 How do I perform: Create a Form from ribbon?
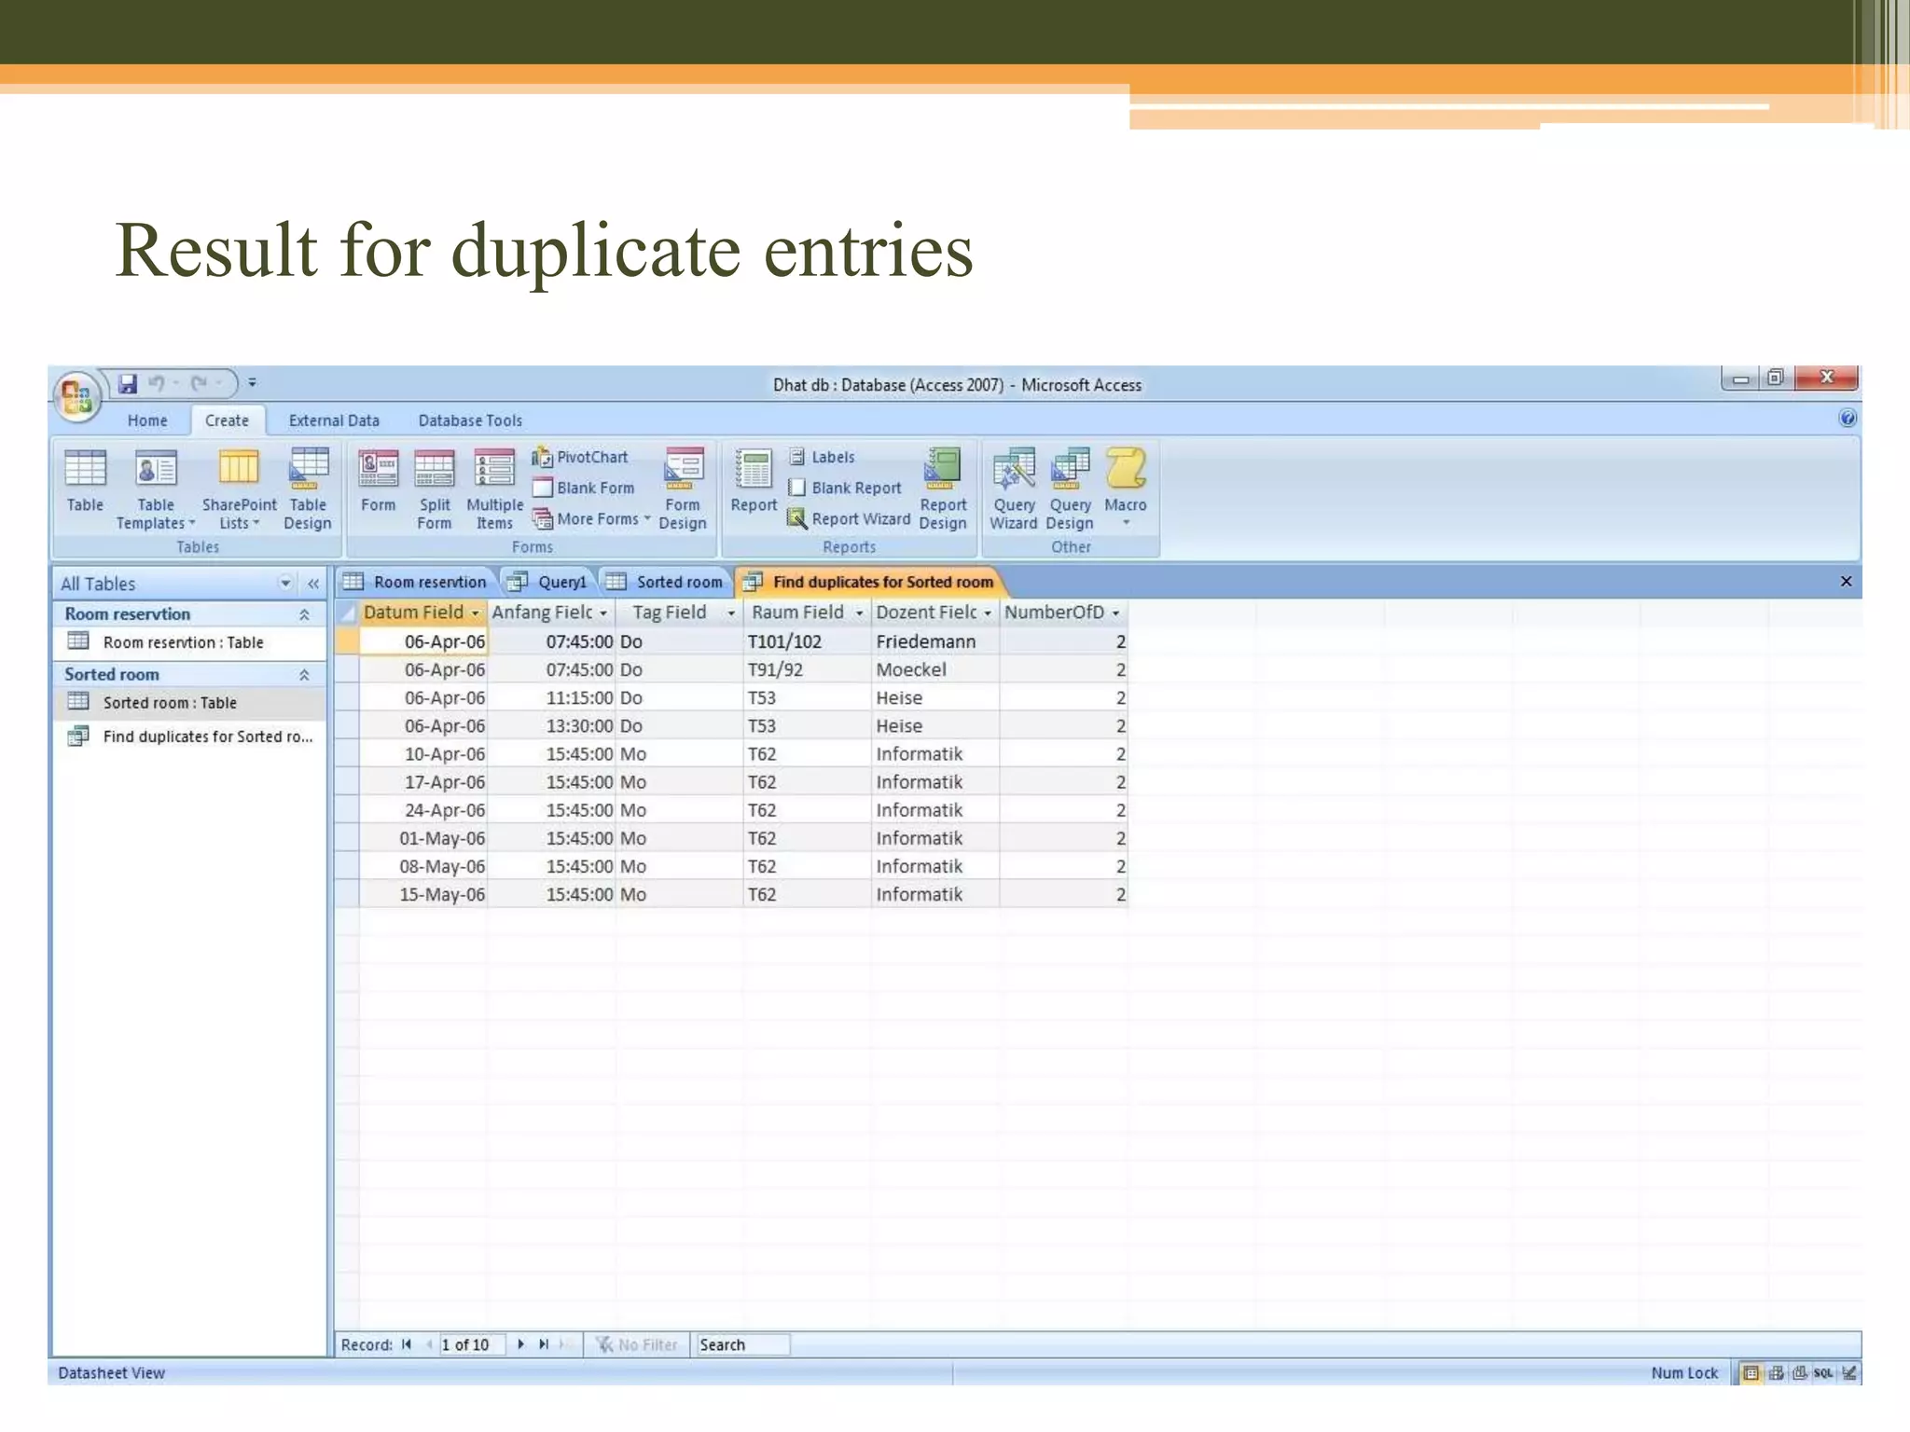378,481
